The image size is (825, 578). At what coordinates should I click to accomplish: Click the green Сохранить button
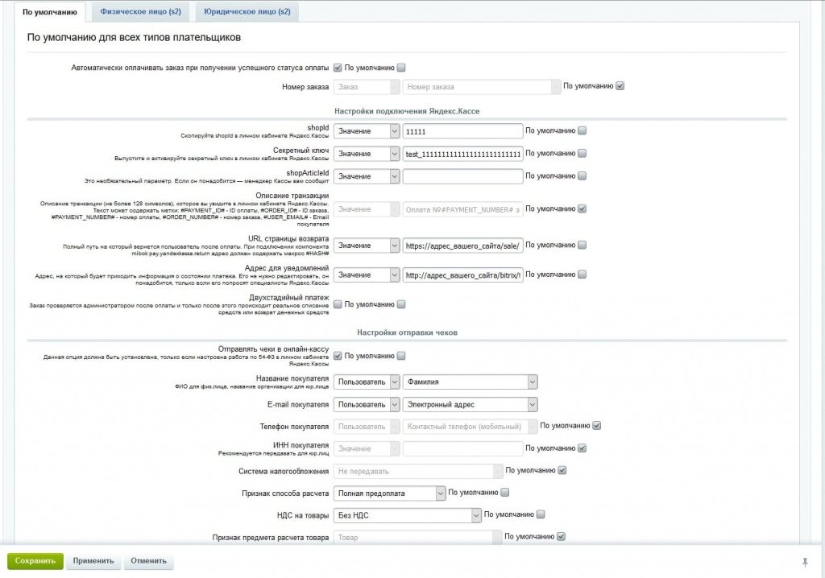[x=35, y=560]
